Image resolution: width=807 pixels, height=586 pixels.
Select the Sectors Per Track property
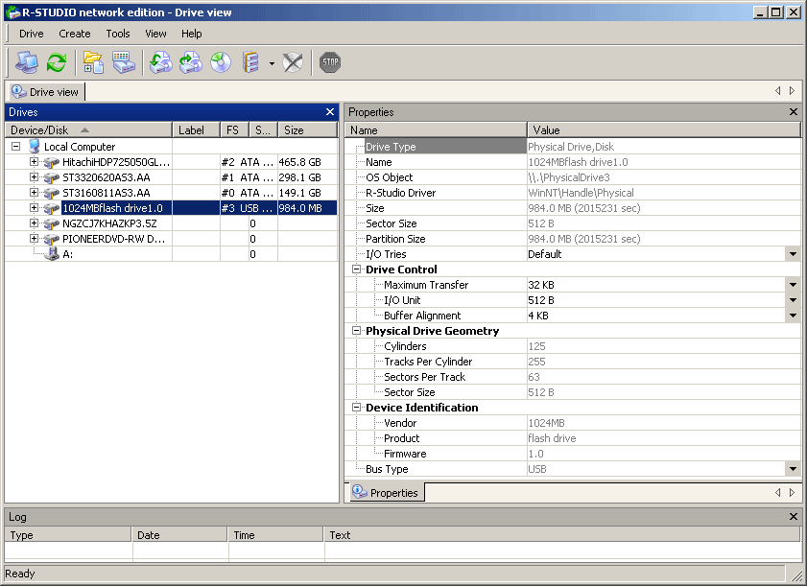tap(572, 377)
